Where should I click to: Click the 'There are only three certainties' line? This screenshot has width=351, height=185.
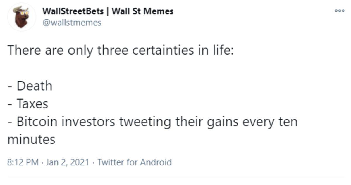(120, 50)
